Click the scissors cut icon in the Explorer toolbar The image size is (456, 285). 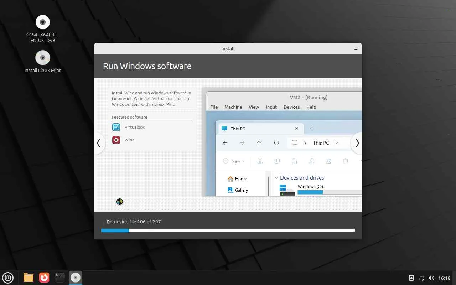[260, 161]
